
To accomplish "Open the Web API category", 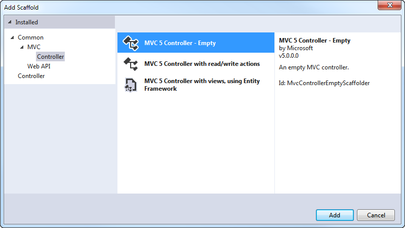I will click(38, 66).
